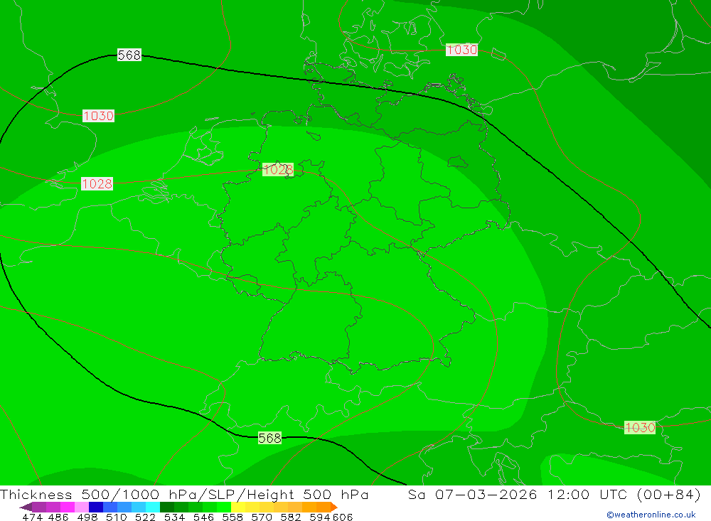This screenshot has width=711, height=521.
Task: Click the dark blue legend swatch
Action: 96,507
